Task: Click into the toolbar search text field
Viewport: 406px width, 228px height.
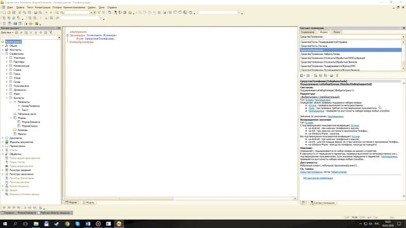Action: (77, 13)
